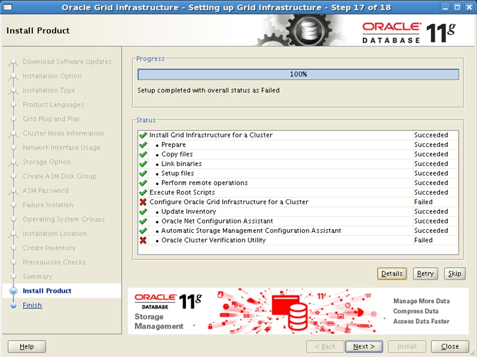This screenshot has width=477, height=357.
Task: Click the green check beside Execute Root Scripts
Action: click(143, 193)
